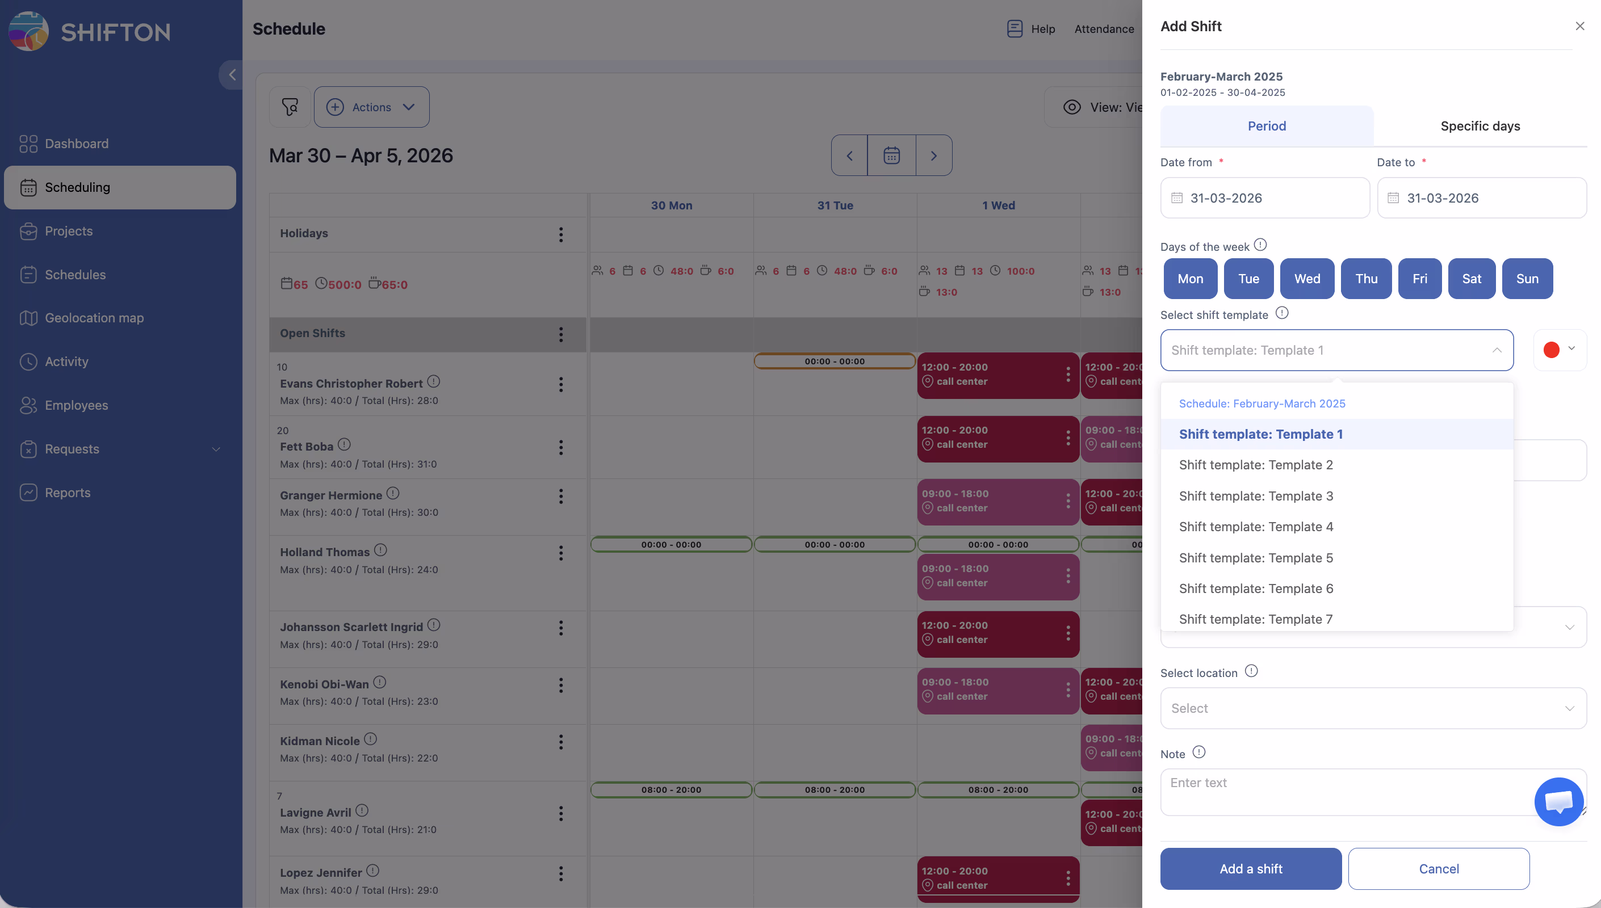Collapse the sidebar with chevron button

click(232, 75)
